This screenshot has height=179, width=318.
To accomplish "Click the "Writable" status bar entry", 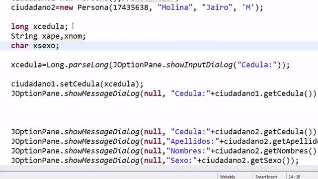I will tap(228, 177).
